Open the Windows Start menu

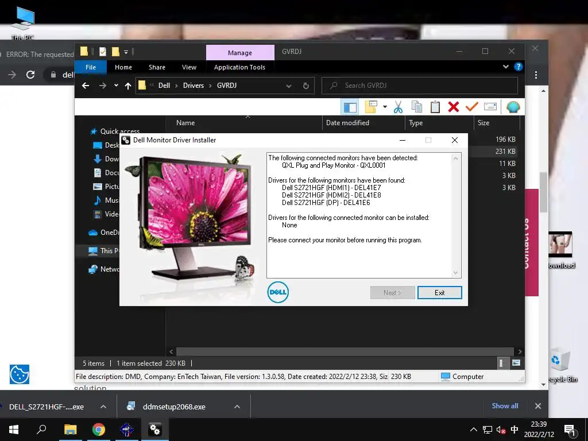(x=14, y=430)
